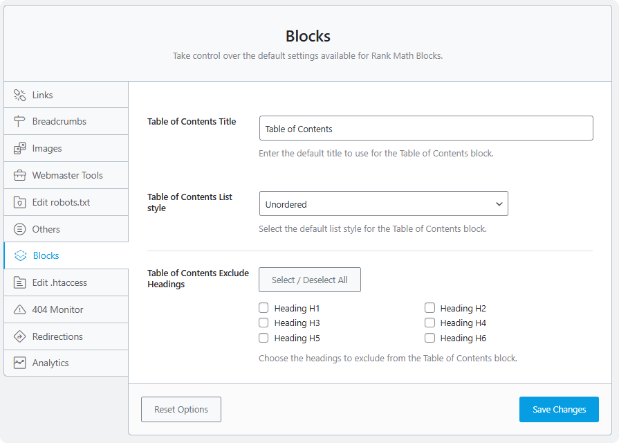Click the 'Blocks' page heading
Image resolution: width=619 pixels, height=443 pixels.
pos(308,36)
